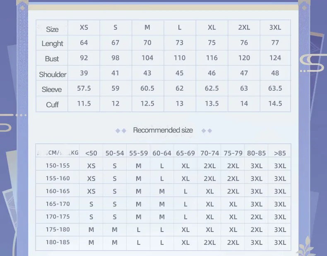
Task: Click the Shoulder row label
Action: point(53,74)
